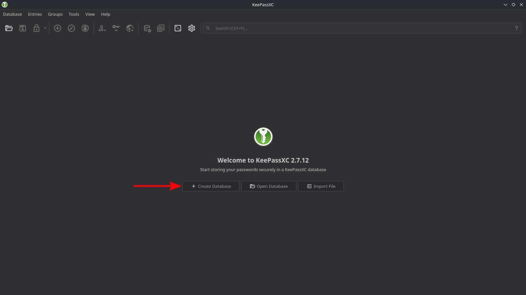Copy URL with the globe icon
Image resolution: width=526 pixels, height=295 pixels.
[130, 28]
